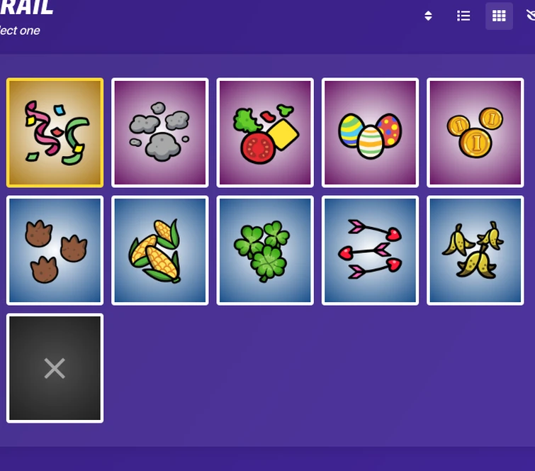Select the empty X tile to remove trail
Screen dimensions: 535x471
[x=55, y=368]
